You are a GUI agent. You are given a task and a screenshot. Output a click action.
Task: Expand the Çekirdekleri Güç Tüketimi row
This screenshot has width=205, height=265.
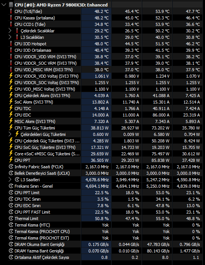[x=10, y=134]
